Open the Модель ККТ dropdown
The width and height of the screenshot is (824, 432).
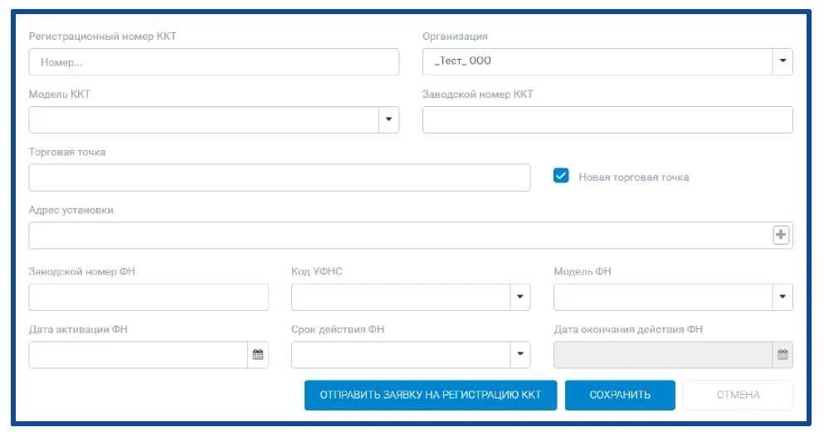(x=388, y=119)
